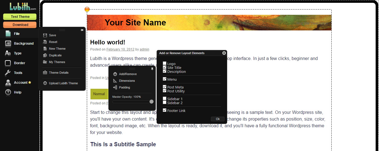Toggle the Menu checkbox

pos(165,79)
